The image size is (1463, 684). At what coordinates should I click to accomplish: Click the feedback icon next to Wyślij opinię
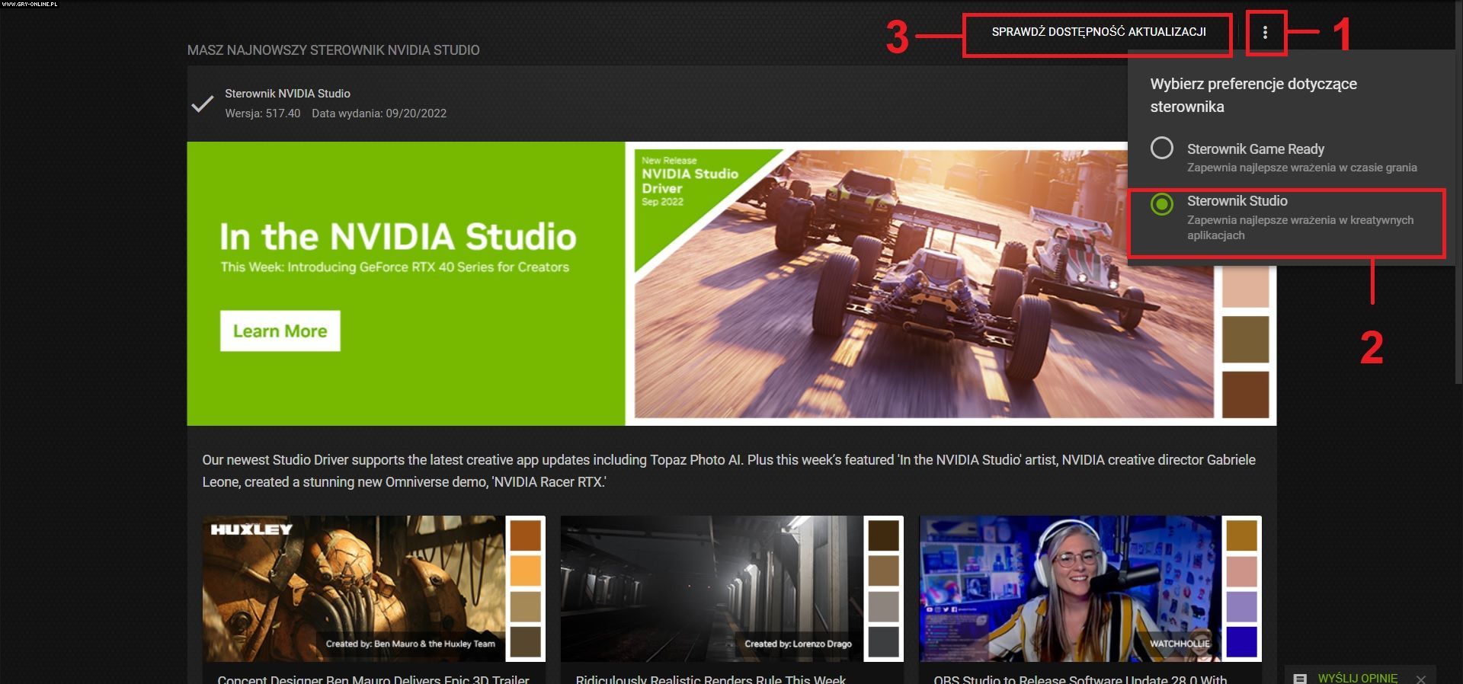[1301, 678]
